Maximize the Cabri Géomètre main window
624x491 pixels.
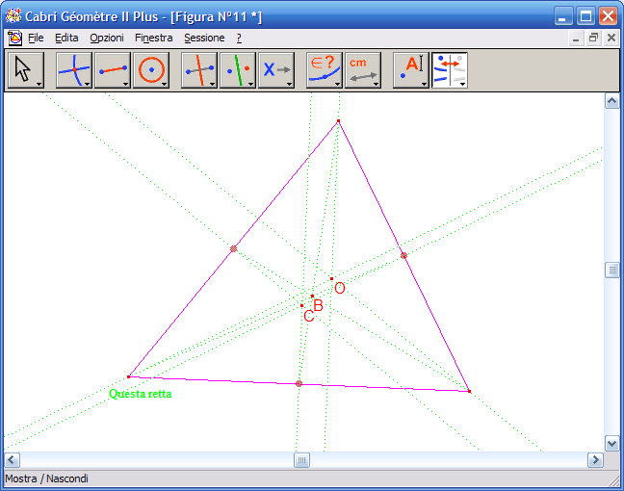coord(585,16)
